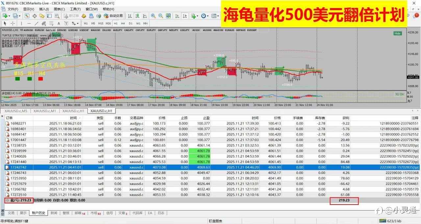Switch to the 新闻 (News) tab
This screenshot has height=224, width=421.
coord(55,213)
